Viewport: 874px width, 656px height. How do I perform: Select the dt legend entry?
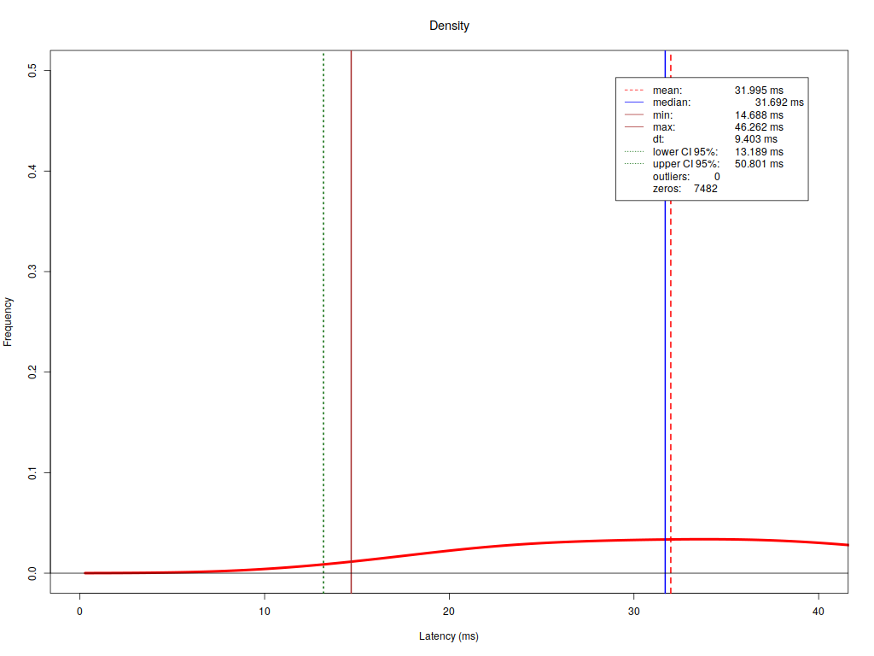pyautogui.click(x=658, y=139)
